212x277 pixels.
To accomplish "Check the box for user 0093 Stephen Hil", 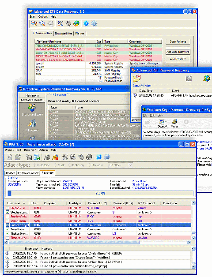I will point(8,208).
